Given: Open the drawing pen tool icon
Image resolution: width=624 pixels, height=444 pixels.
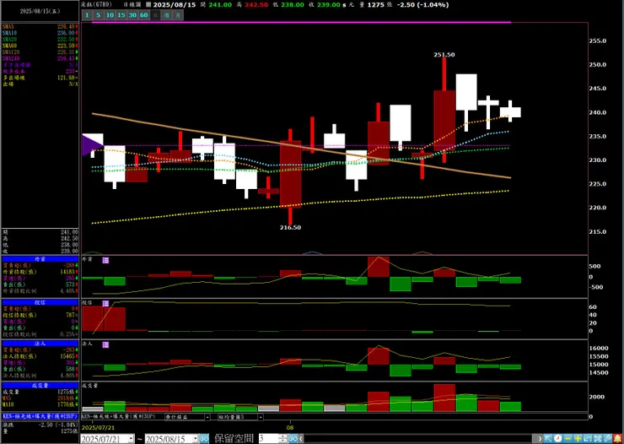Looking at the screenshot, I should tap(607, 438).
